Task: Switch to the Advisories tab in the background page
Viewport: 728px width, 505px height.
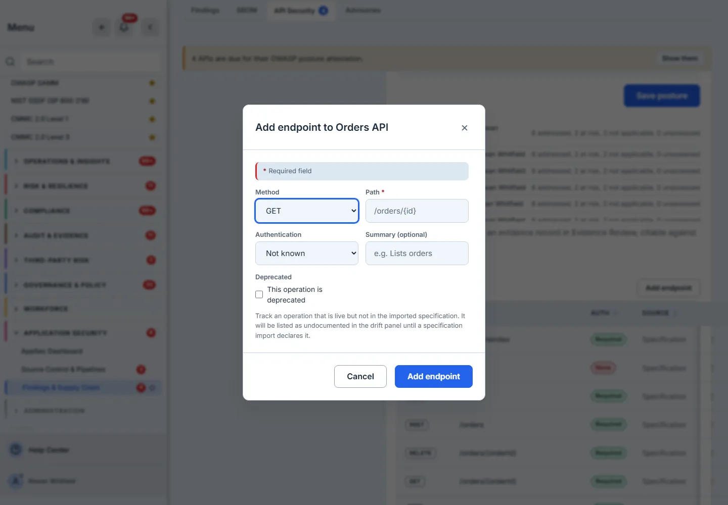Action: tap(363, 10)
